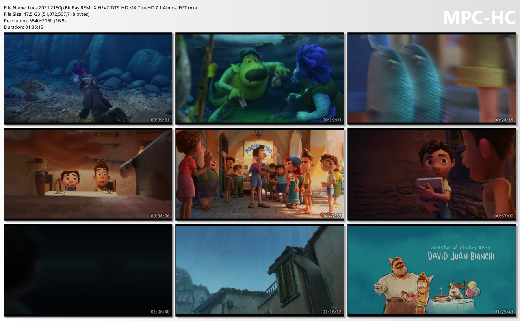Click the File Name line with Luca.2021 filename
The image size is (520, 321).
click(x=100, y=8)
